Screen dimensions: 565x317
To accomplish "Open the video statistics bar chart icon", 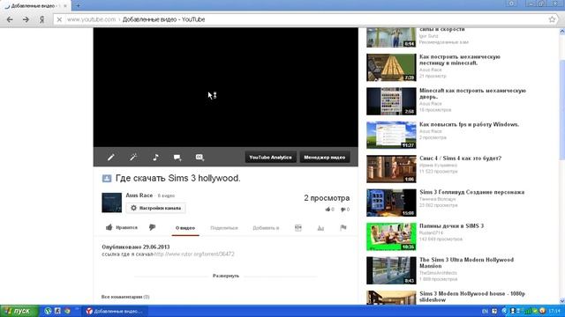I will pyautogui.click(x=320, y=227).
